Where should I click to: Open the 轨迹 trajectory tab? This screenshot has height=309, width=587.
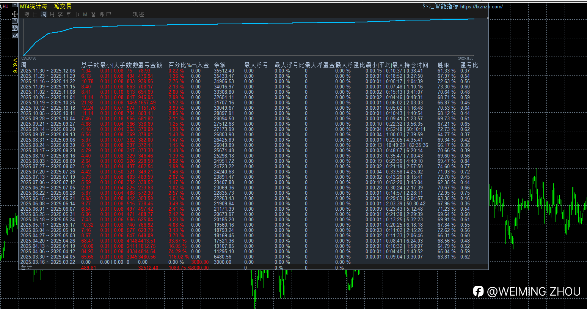coord(138,14)
